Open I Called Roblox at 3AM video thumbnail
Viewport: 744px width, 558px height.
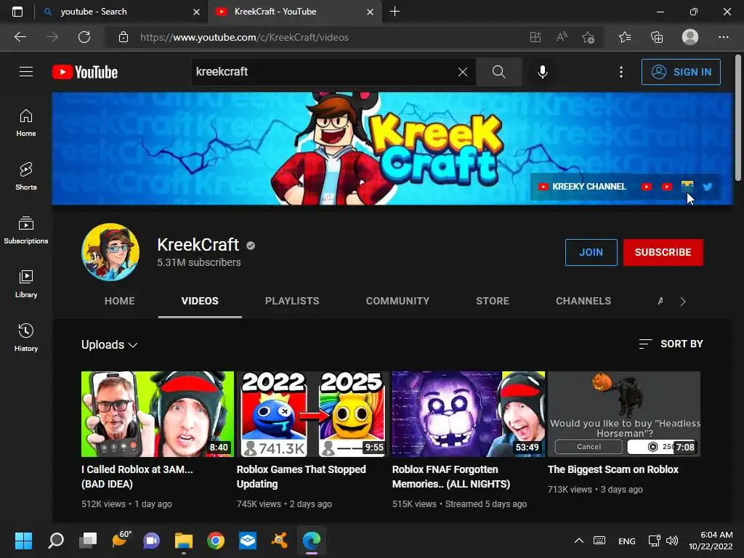(158, 413)
